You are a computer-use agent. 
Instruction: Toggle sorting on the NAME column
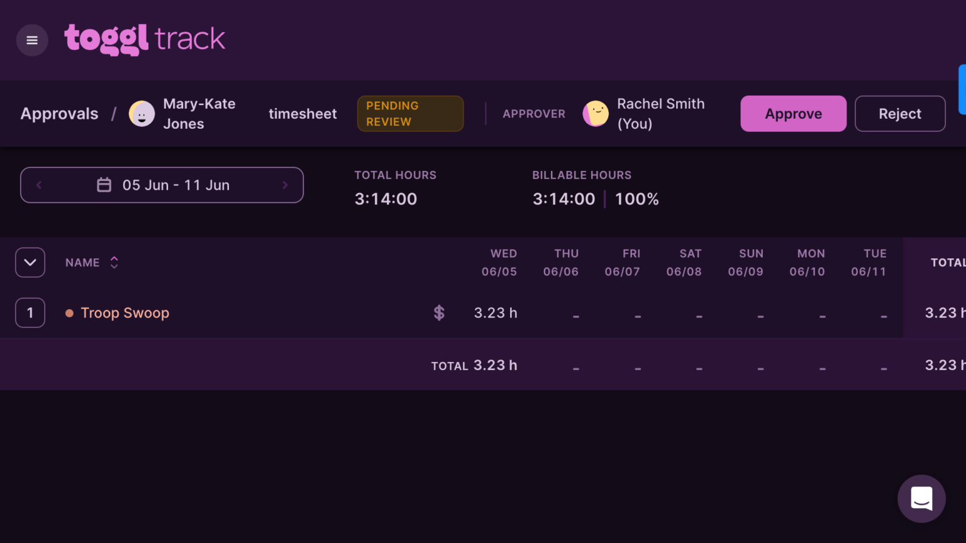[114, 262]
